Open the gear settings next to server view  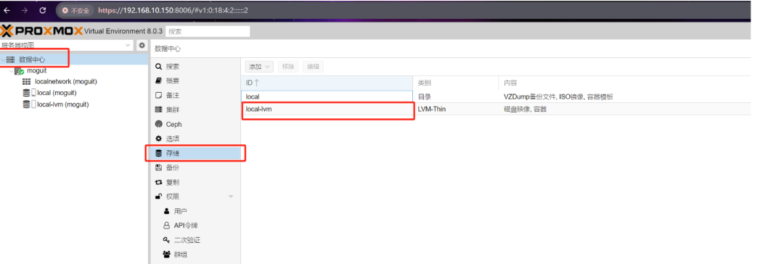tap(142, 45)
